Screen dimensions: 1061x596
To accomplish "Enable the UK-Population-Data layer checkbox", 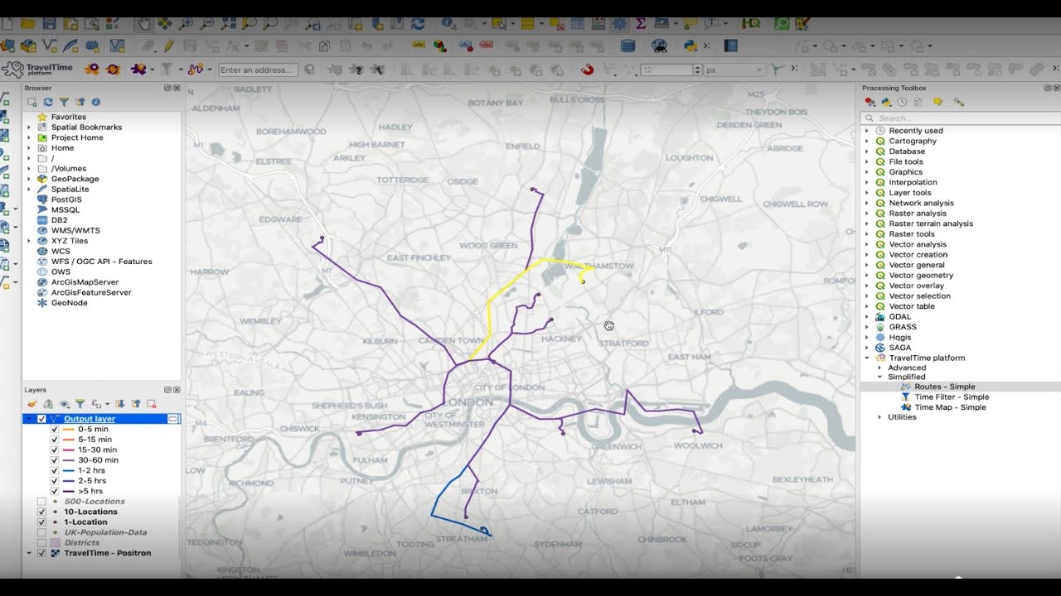I will point(41,532).
